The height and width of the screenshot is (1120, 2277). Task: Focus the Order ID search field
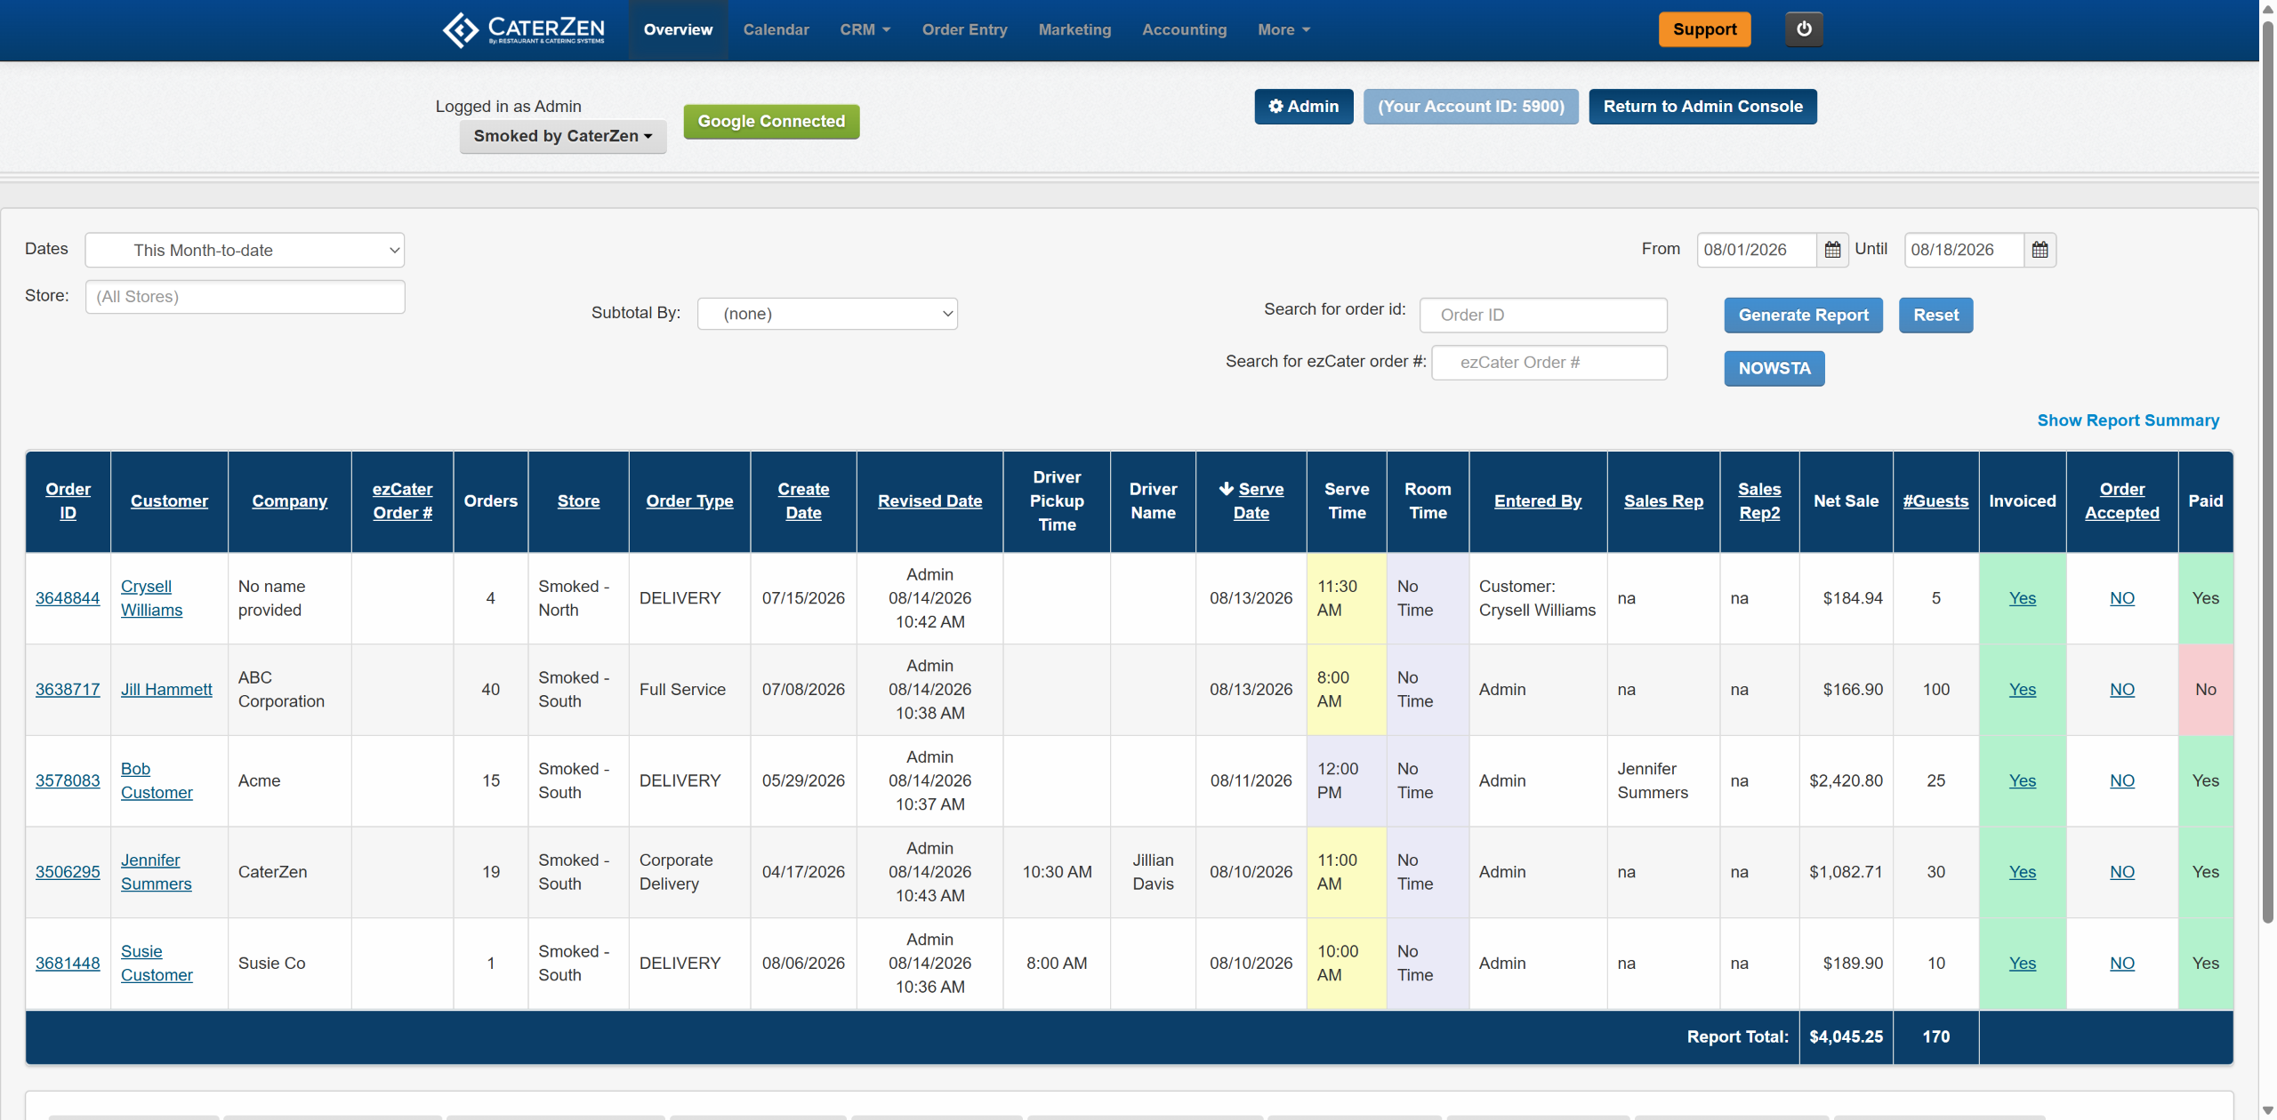pos(1543,315)
